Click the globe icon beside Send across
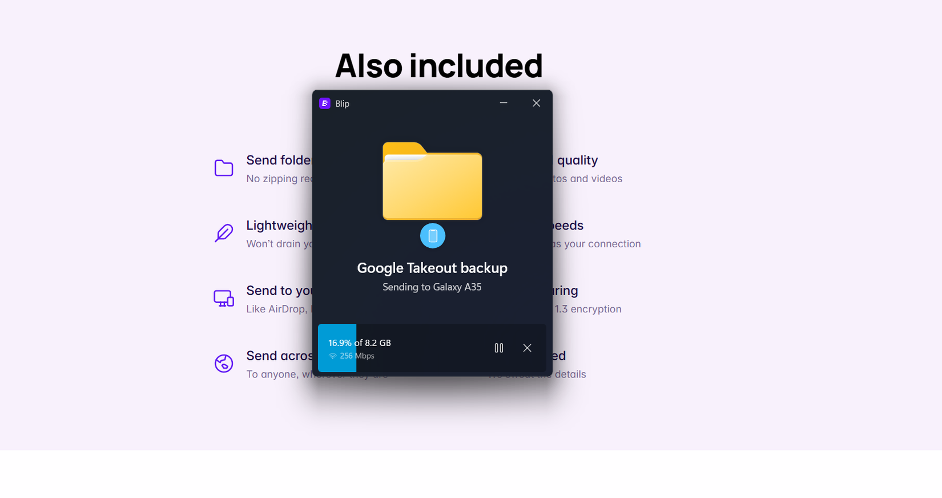The image size is (942, 498). [x=224, y=363]
